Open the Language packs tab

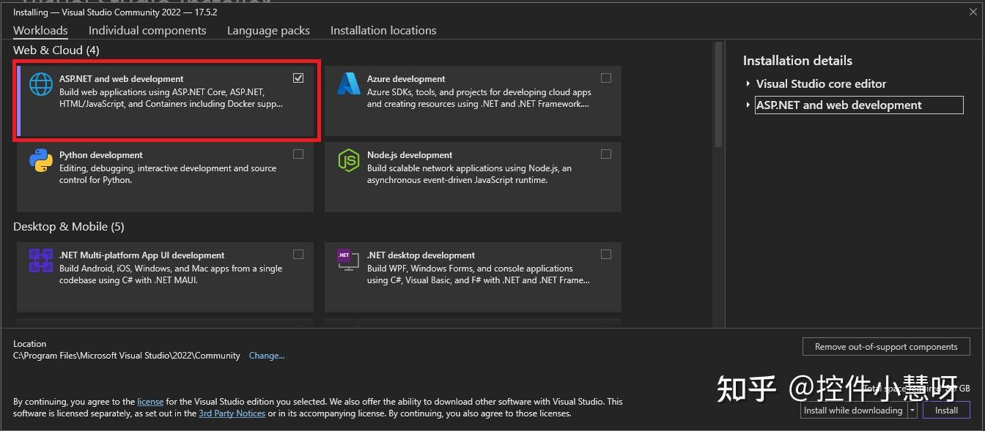(x=268, y=30)
